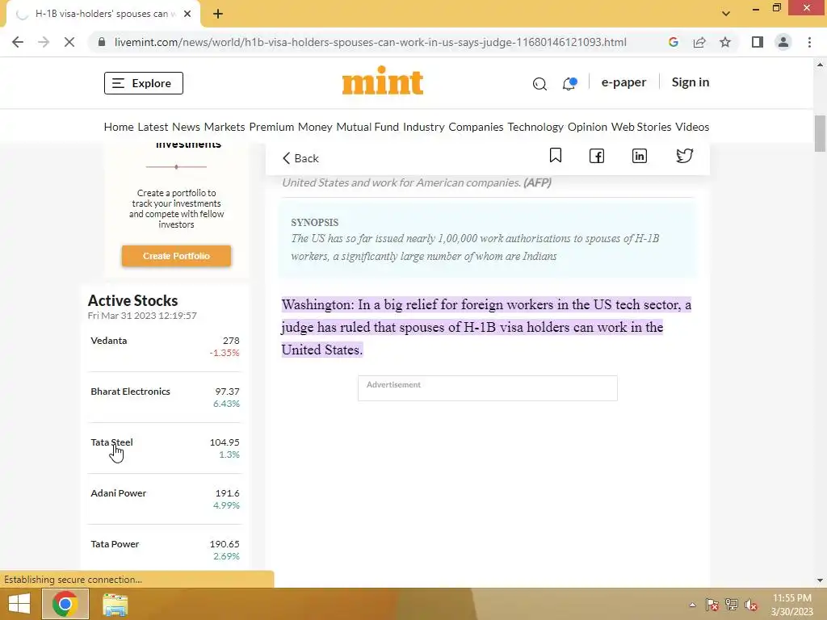Click the page vertical scrollbar thumb
This screenshot has width=827, height=620.
point(820,133)
